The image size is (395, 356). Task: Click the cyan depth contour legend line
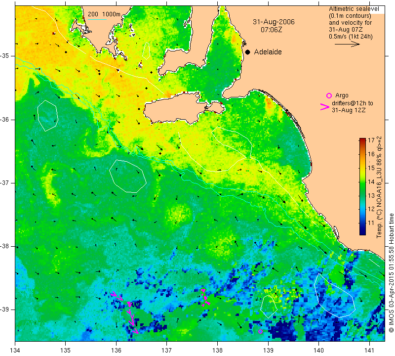(97, 19)
